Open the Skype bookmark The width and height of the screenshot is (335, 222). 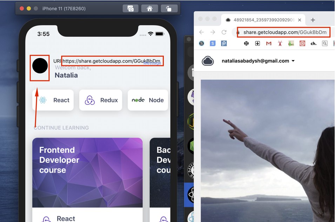[201, 43]
